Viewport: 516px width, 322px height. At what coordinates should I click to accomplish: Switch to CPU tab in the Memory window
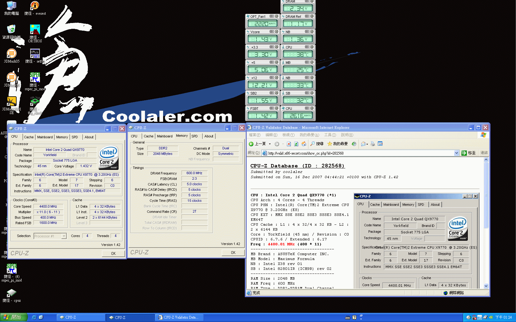134,136
